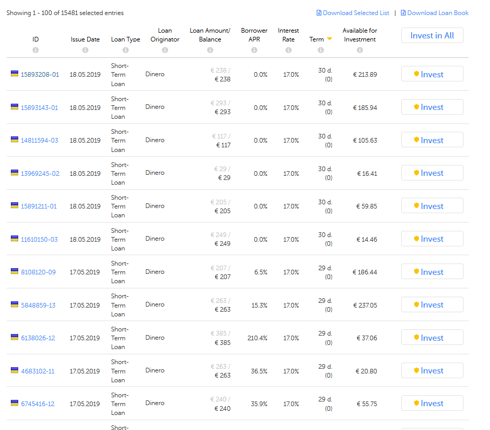
Task: Invest in the loan 8108120-09
Action: (x=432, y=272)
